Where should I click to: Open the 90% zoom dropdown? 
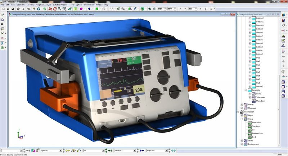(x=165, y=9)
